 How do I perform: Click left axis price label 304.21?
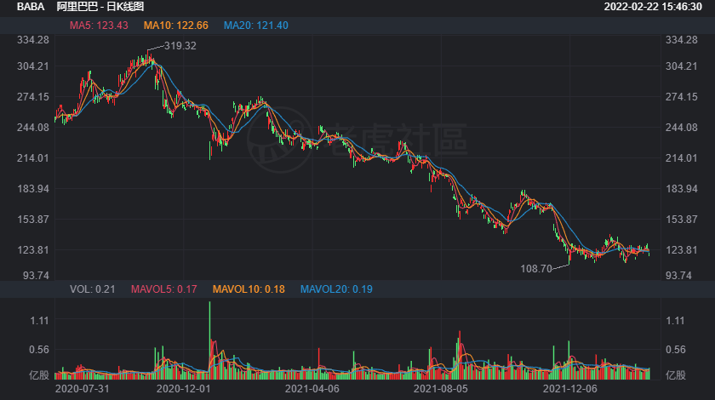(x=33, y=66)
